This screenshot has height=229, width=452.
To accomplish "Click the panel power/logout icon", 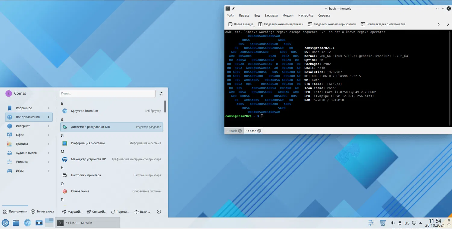I will point(448,225).
